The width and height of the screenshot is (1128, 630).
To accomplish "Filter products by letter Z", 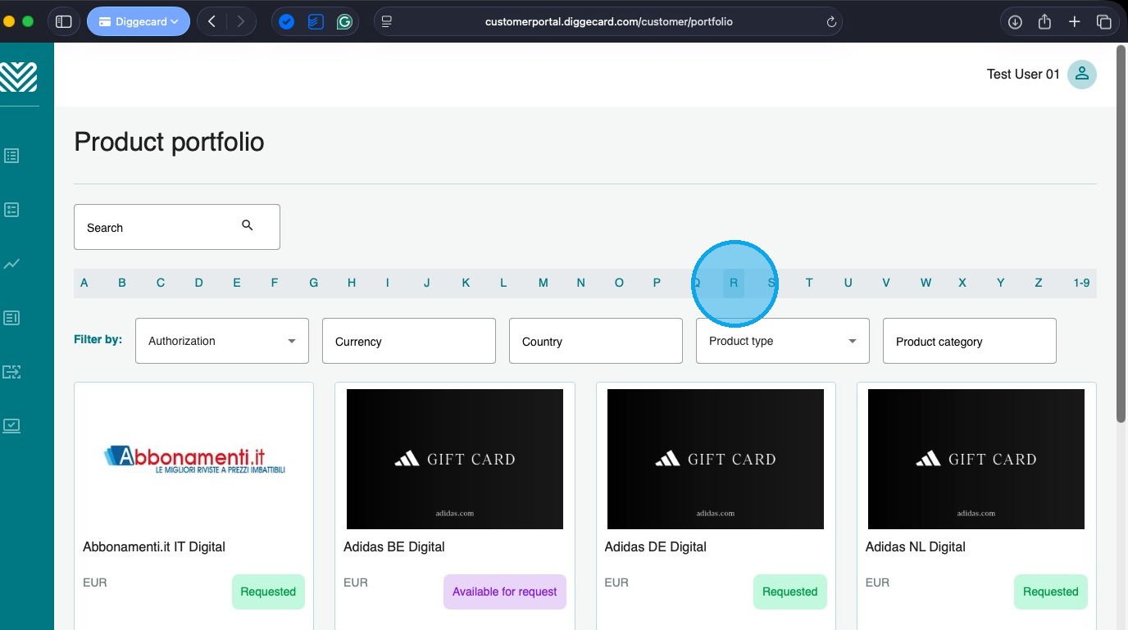I will [x=1039, y=283].
